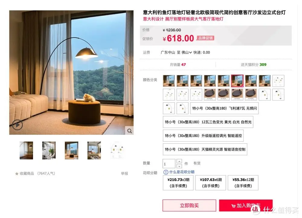Increase quantity with the up arrow

pos(179,161)
